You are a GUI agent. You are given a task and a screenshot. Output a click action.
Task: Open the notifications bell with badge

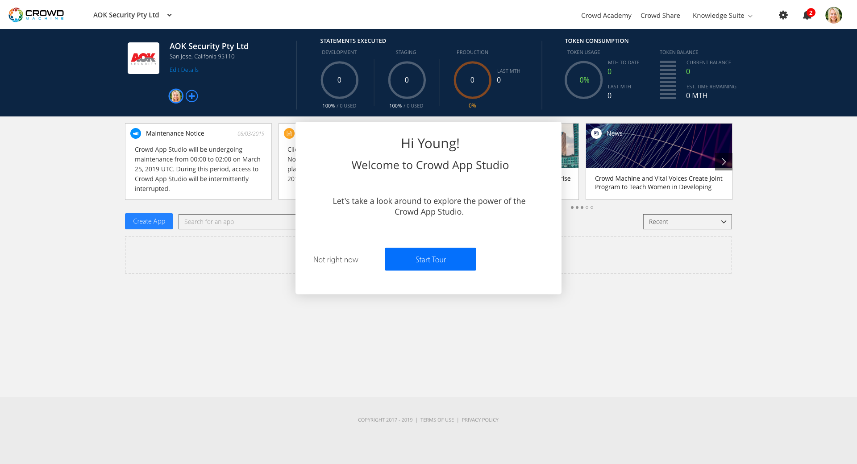(807, 15)
